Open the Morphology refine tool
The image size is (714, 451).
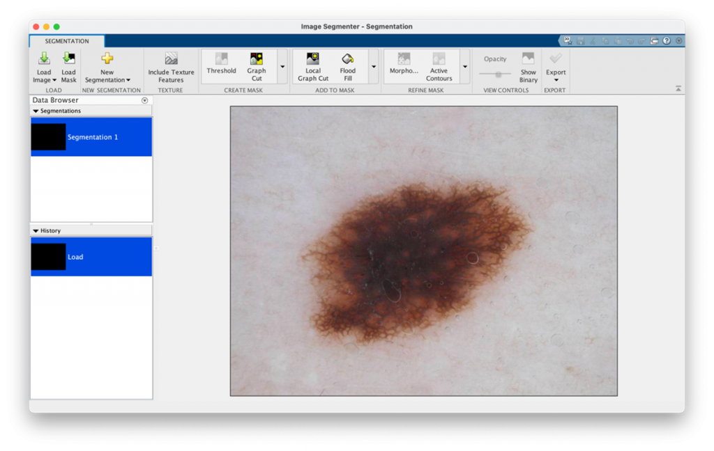(x=404, y=59)
